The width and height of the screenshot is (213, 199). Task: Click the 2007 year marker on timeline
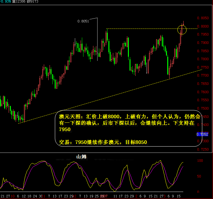coord(104,196)
